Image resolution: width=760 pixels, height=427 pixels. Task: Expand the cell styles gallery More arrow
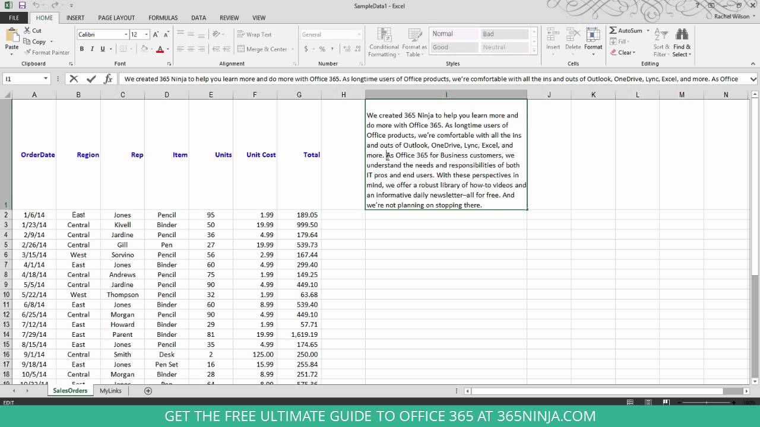[534, 52]
